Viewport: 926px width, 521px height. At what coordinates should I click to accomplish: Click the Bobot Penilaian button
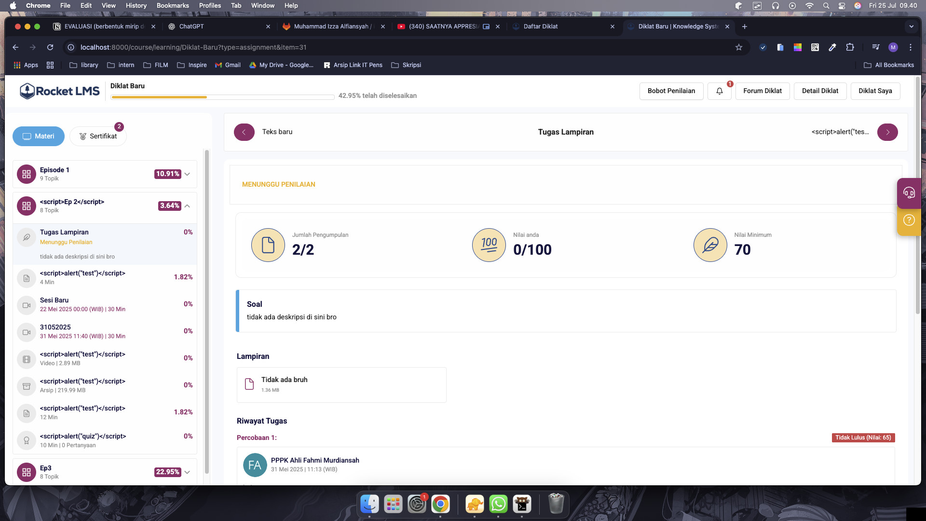[x=671, y=91]
